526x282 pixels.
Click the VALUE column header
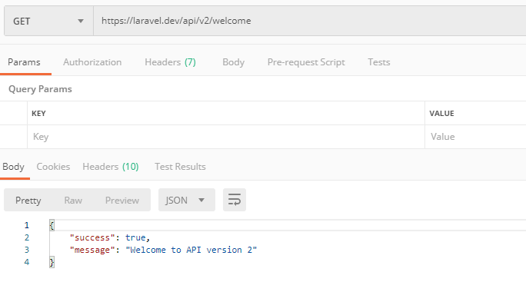[441, 113]
